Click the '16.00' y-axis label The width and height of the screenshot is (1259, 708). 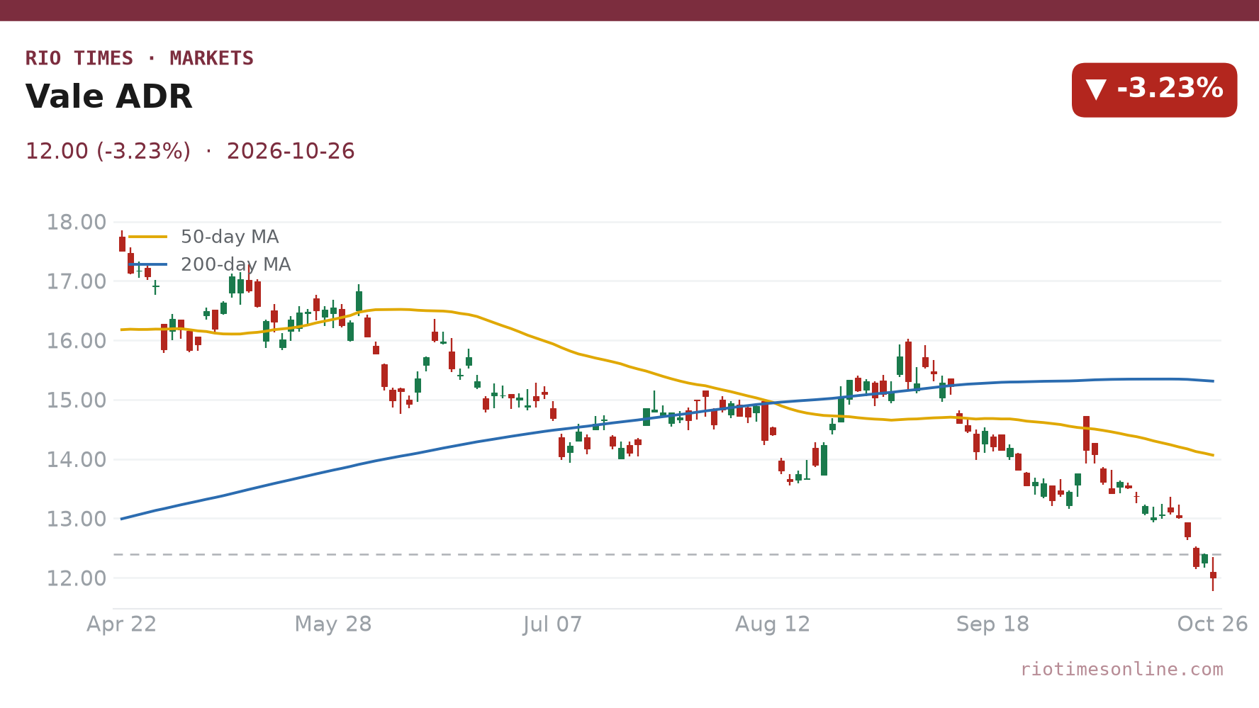coord(77,341)
